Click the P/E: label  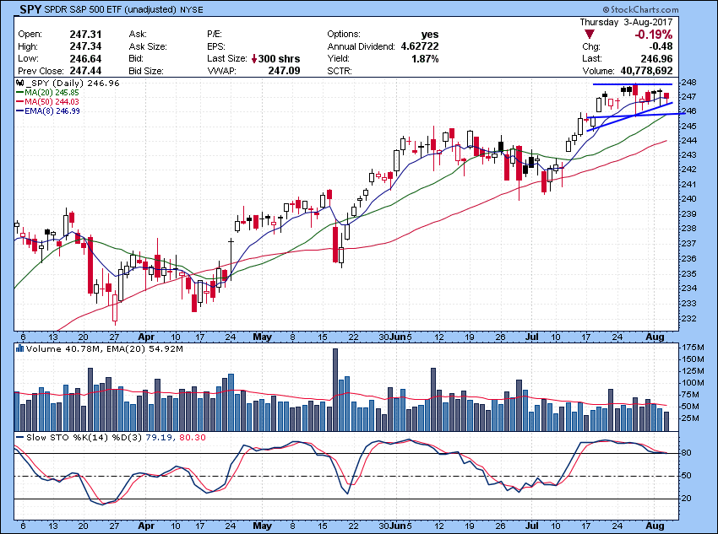pos(215,35)
